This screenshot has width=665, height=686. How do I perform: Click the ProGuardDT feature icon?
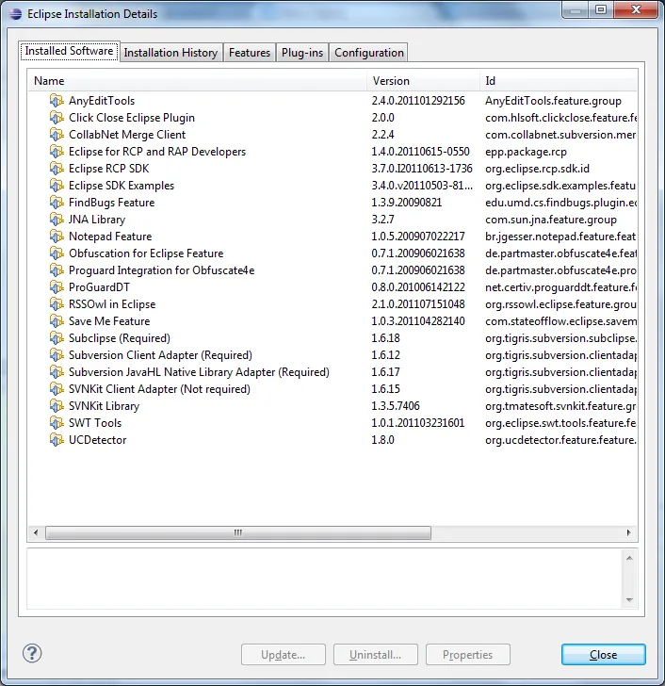[56, 287]
